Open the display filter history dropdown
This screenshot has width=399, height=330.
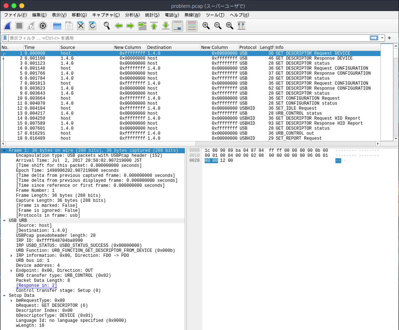pyautogui.click(x=382, y=38)
